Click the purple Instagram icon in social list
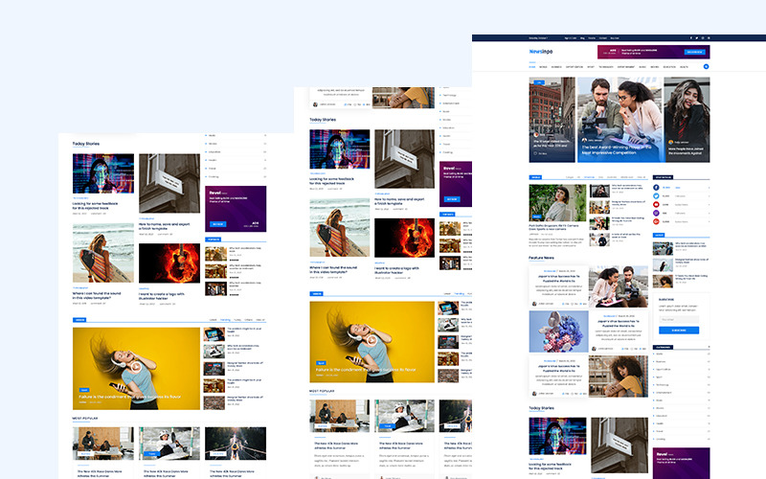 click(x=657, y=214)
